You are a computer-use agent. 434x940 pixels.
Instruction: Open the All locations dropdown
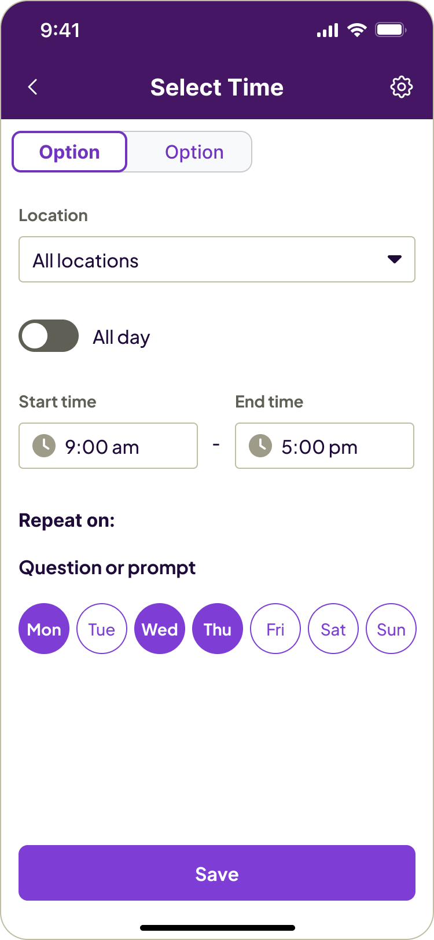coord(217,260)
